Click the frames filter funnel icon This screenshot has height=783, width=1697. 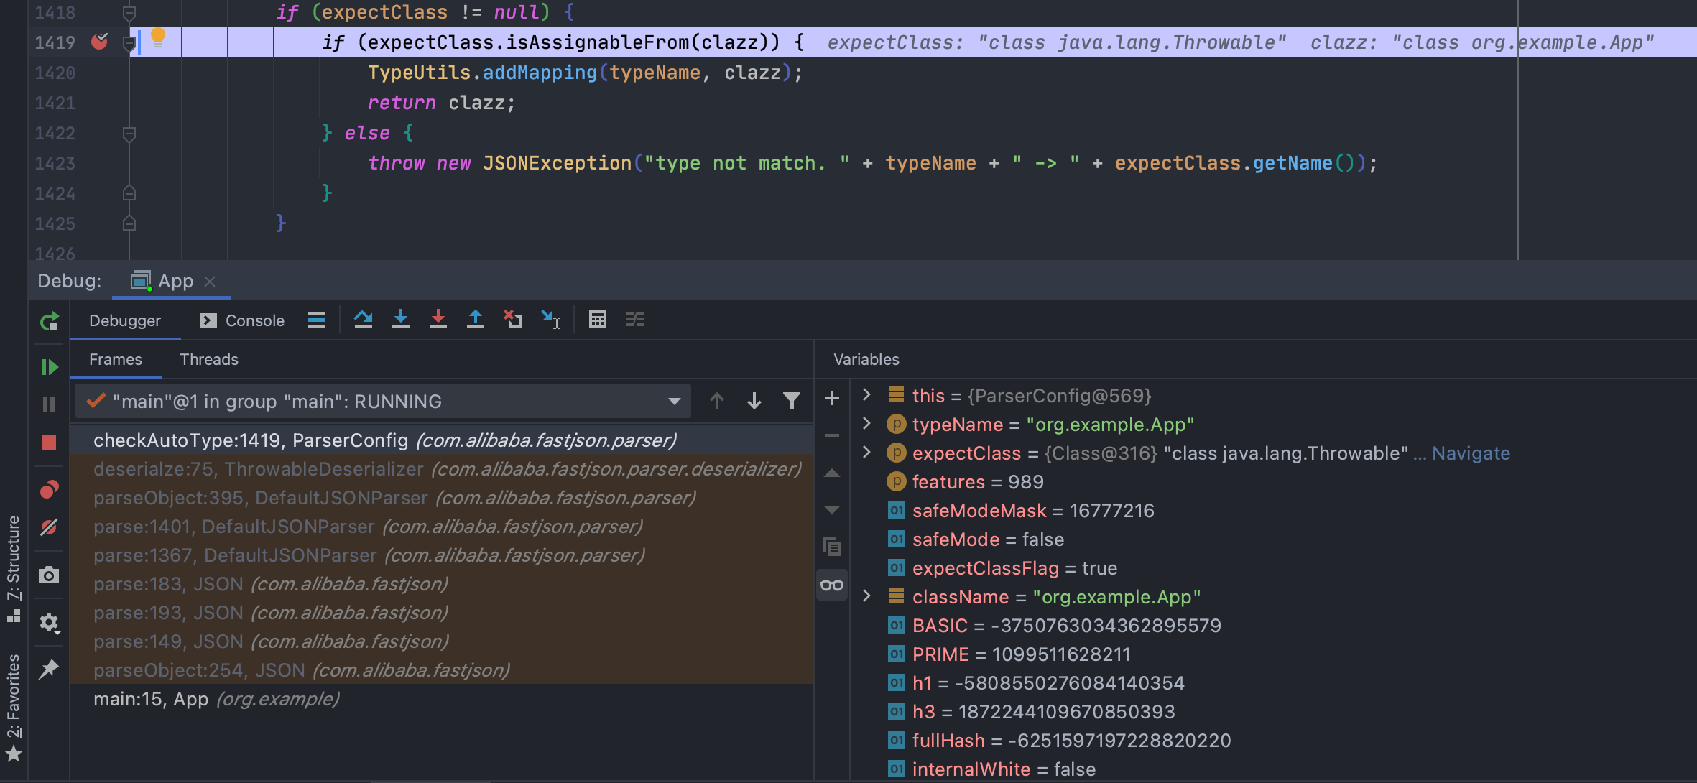[791, 401]
